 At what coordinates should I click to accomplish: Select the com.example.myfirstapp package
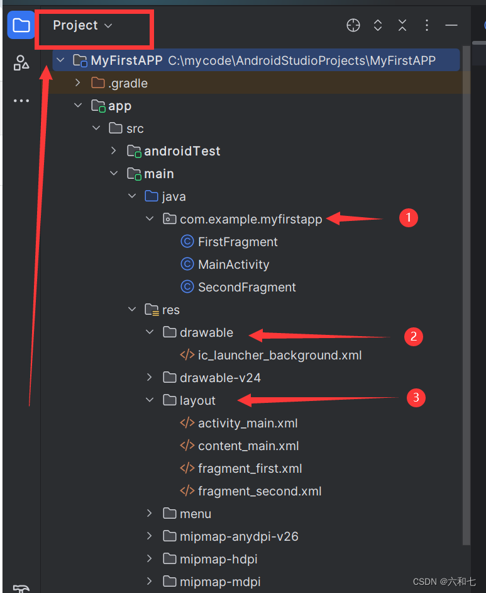(x=243, y=219)
